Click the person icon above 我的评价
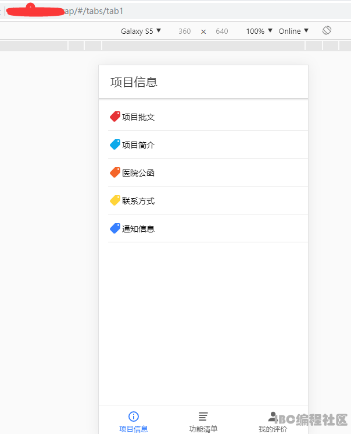Screen dimensions: 351x434 tap(273, 416)
